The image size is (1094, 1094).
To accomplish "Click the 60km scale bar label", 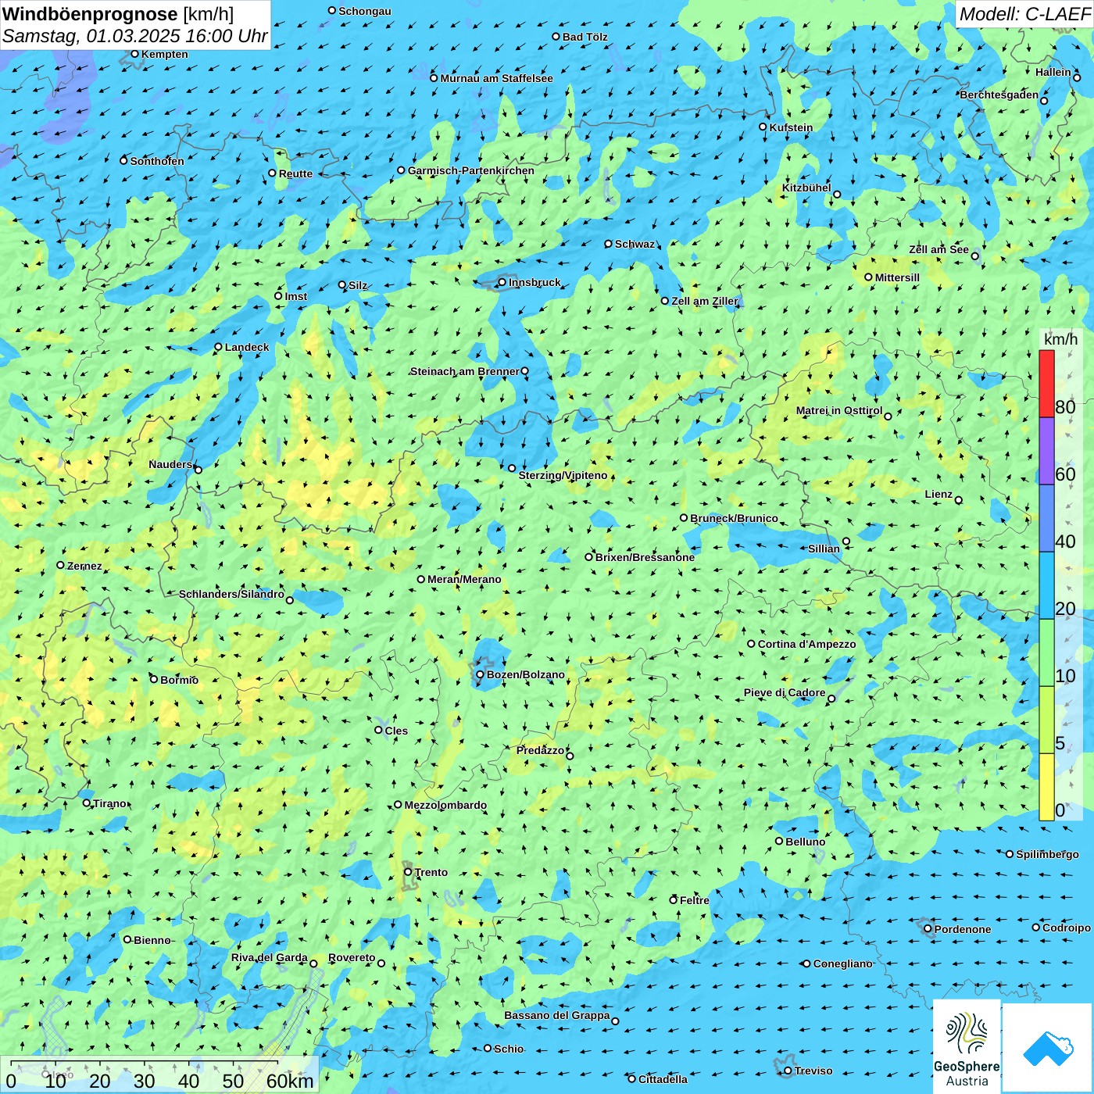I will (290, 1081).
